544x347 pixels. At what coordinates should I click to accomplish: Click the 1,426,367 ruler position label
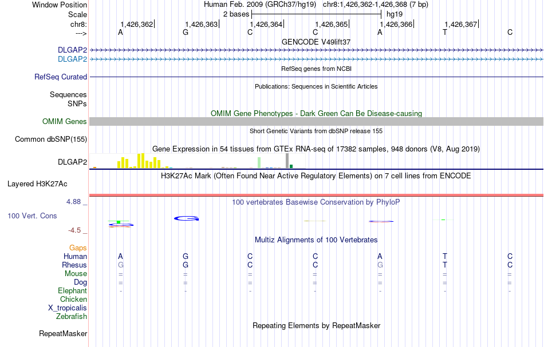tap(461, 24)
